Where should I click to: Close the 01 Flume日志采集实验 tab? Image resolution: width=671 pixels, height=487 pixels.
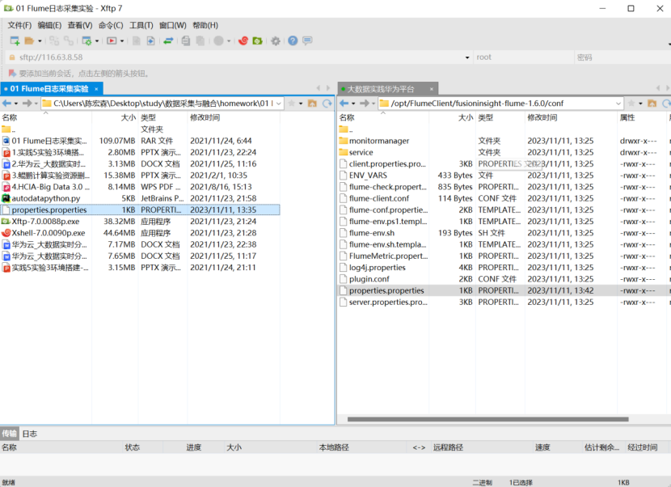96,89
